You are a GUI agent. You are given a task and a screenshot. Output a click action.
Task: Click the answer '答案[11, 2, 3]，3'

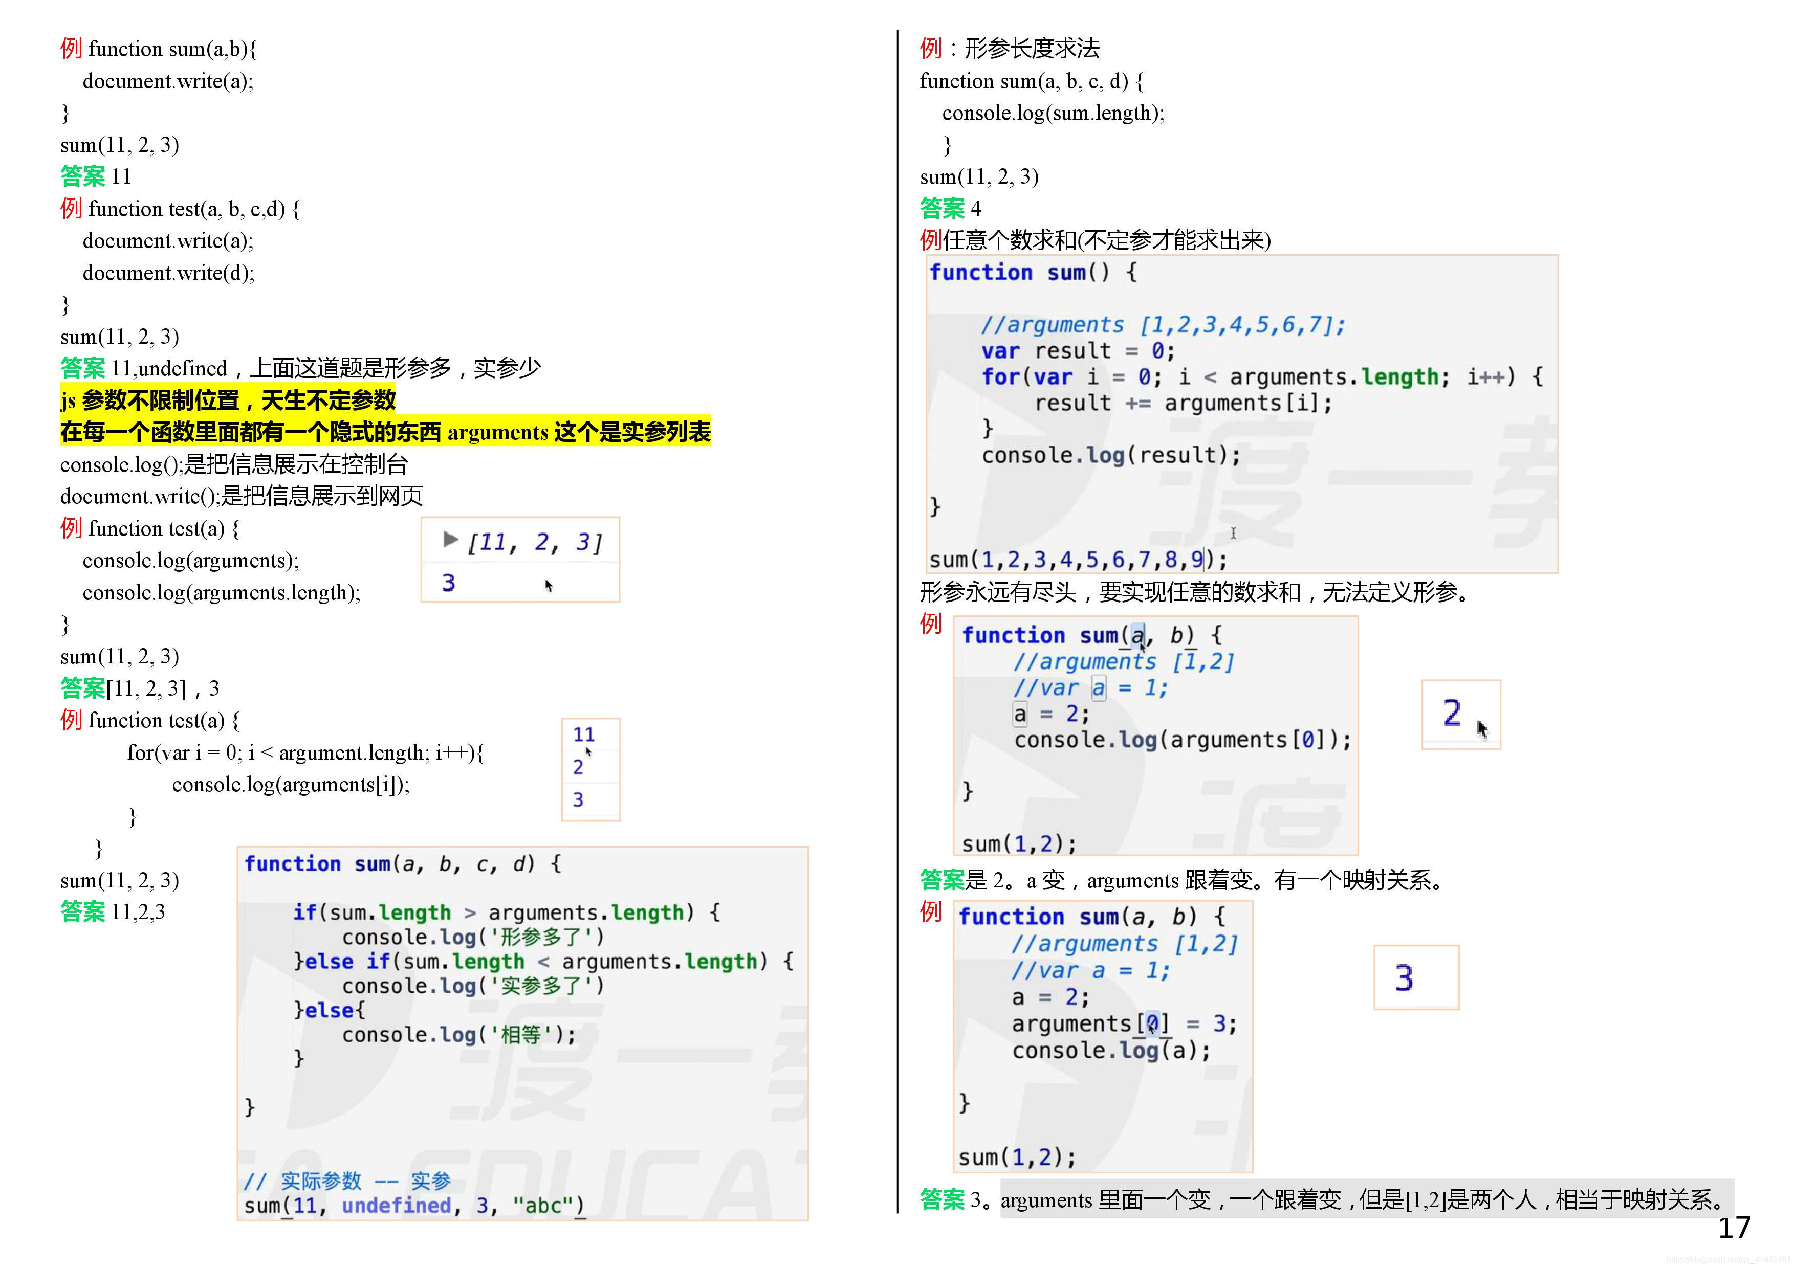click(140, 688)
